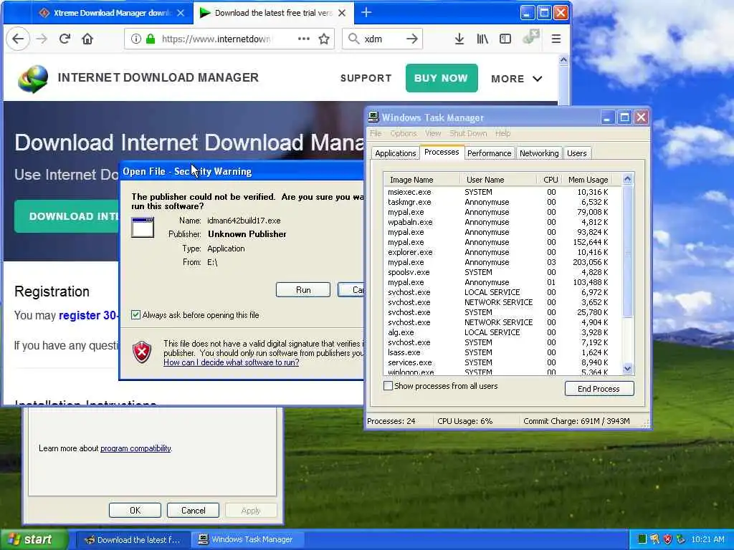The height and width of the screenshot is (550, 734).
Task: Sort processes by CPU column
Action: 549,180
